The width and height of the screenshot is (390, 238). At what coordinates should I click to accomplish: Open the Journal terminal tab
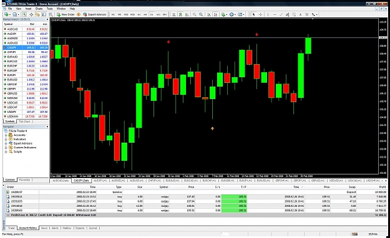(x=92, y=228)
